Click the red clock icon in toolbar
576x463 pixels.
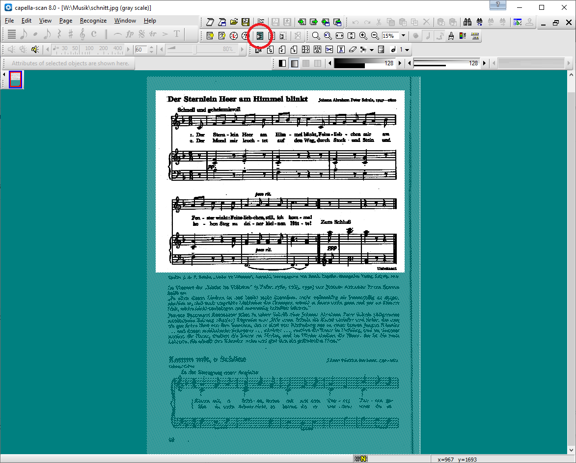(x=234, y=36)
